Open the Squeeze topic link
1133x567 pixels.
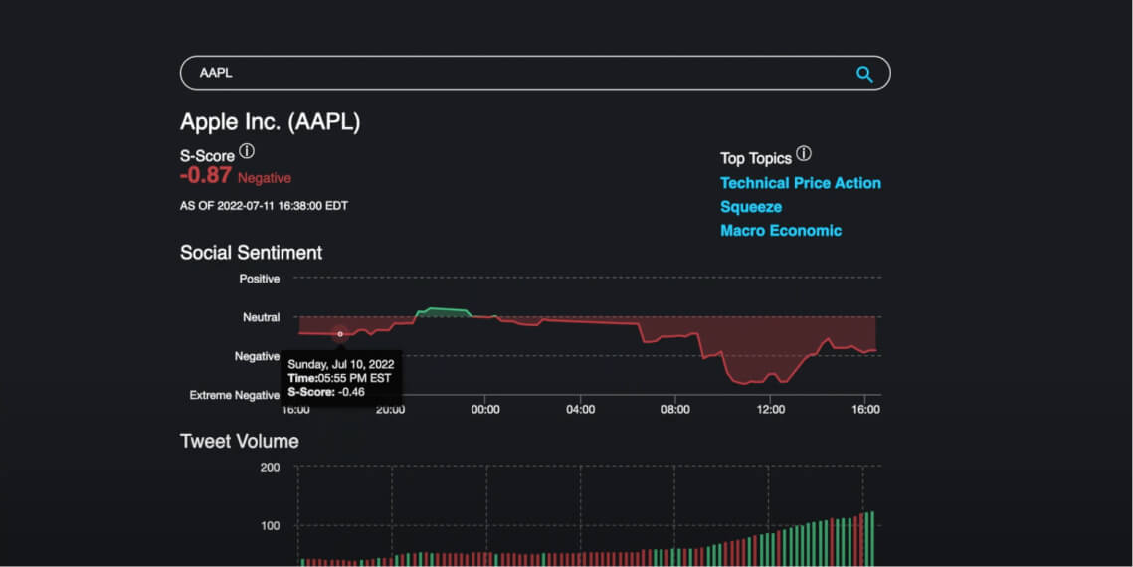click(751, 207)
